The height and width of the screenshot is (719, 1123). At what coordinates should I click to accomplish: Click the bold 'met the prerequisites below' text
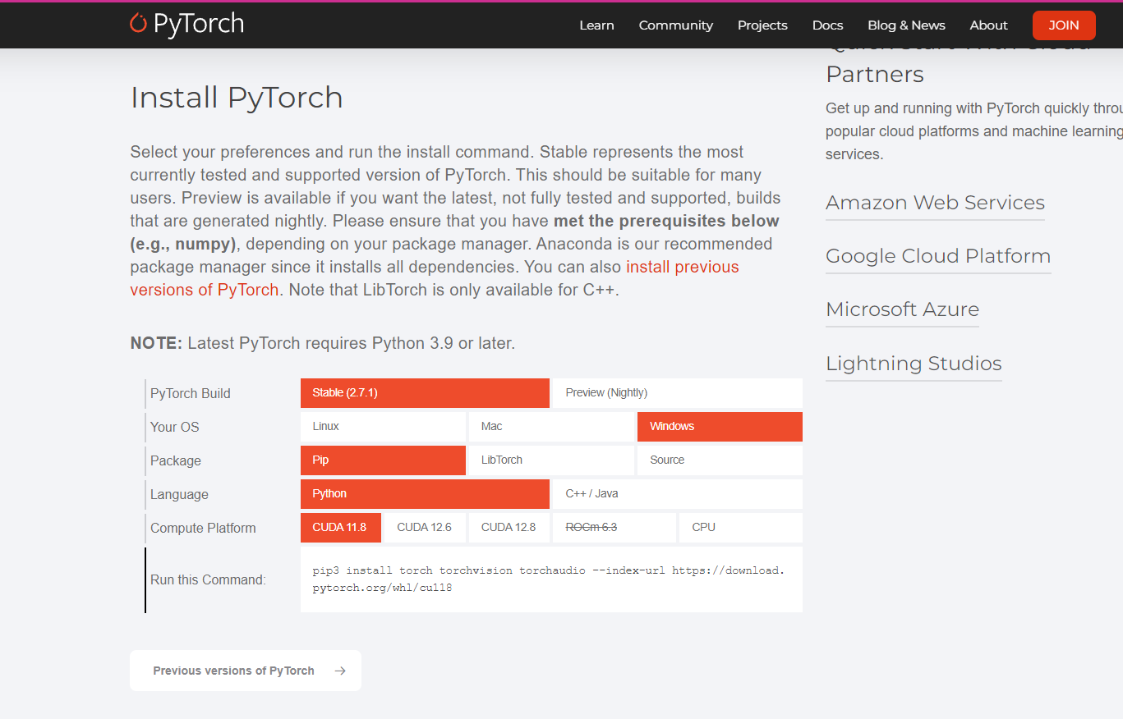click(666, 221)
